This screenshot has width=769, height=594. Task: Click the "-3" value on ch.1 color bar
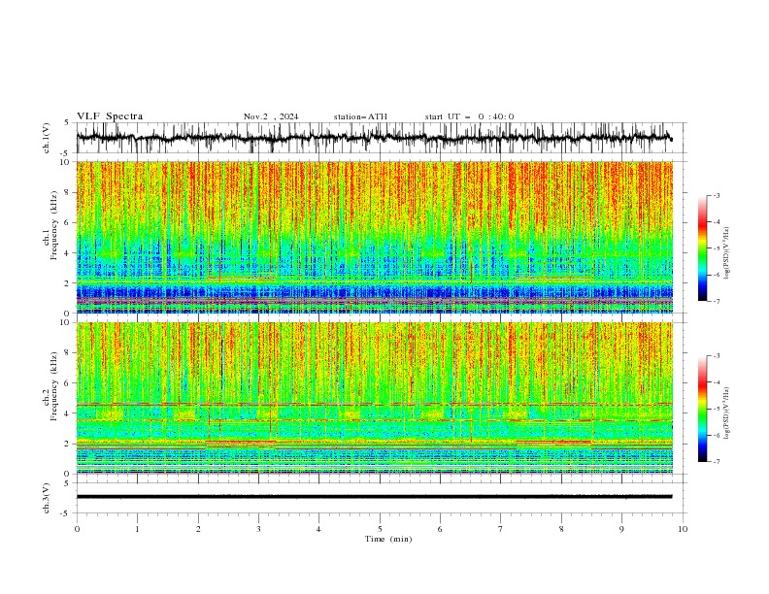coord(716,195)
